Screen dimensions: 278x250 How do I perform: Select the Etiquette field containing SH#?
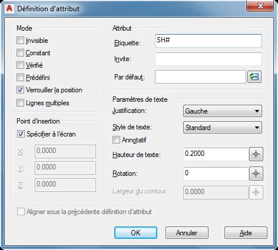(x=208, y=41)
